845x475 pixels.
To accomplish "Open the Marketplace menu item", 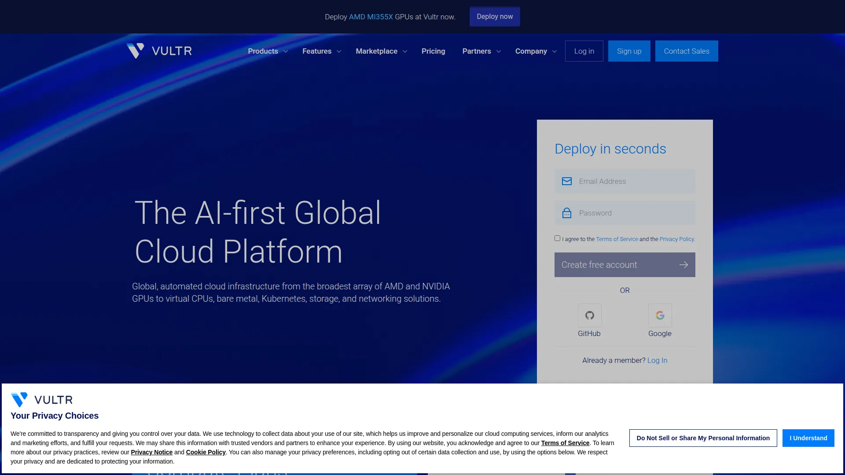I will (376, 51).
